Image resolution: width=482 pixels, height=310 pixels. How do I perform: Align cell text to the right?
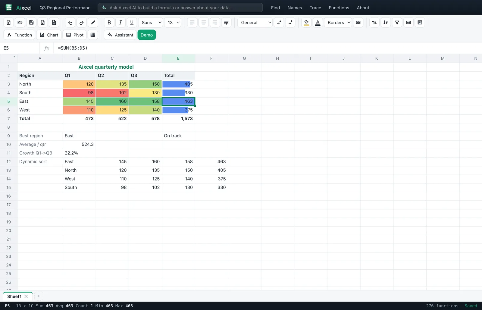coord(215,22)
